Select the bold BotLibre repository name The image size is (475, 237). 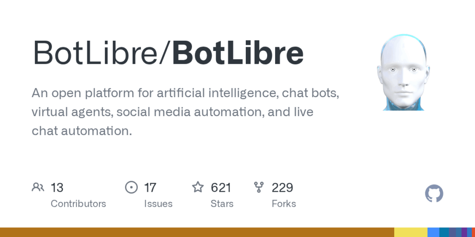[238, 53]
